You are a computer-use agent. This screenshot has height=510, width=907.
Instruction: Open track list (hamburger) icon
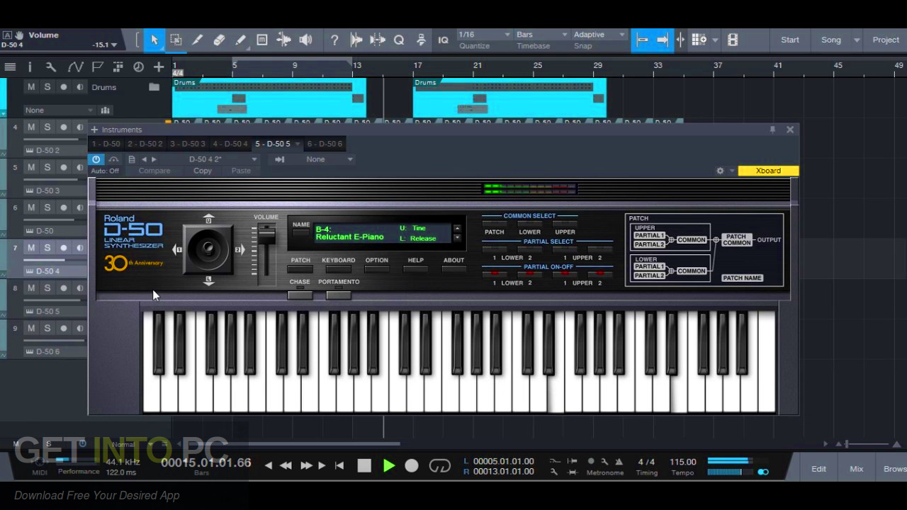click(x=10, y=67)
